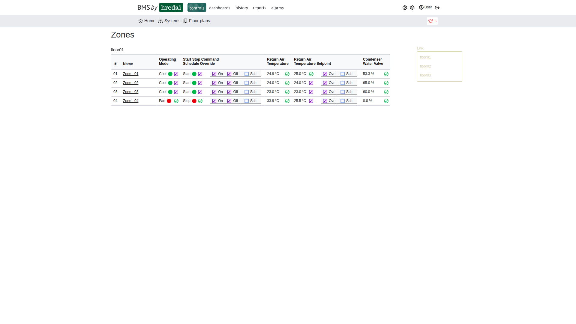Open the Zone - 01 link
576x324 pixels.
coord(130,74)
